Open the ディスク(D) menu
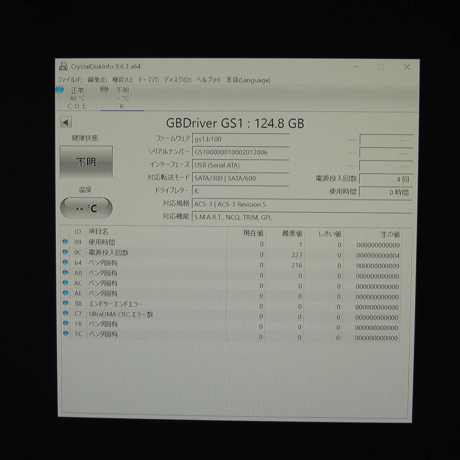Image resolution: width=460 pixels, height=460 pixels. coord(177,80)
